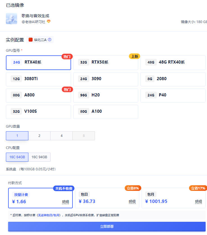Expand 明细 under the 按量计费 price

[65, 202]
